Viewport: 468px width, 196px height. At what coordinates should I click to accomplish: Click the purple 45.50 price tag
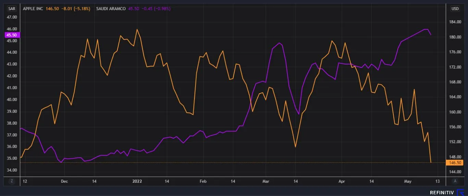[11, 35]
